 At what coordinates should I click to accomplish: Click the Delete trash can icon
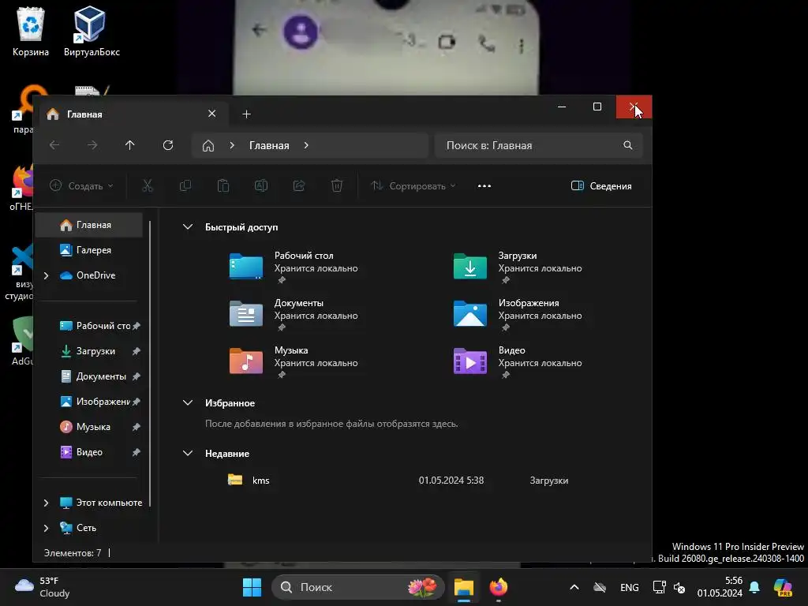pos(336,185)
